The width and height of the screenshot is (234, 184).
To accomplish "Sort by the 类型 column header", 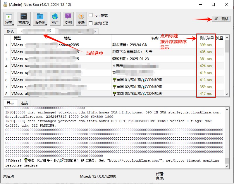I will 17,38.
